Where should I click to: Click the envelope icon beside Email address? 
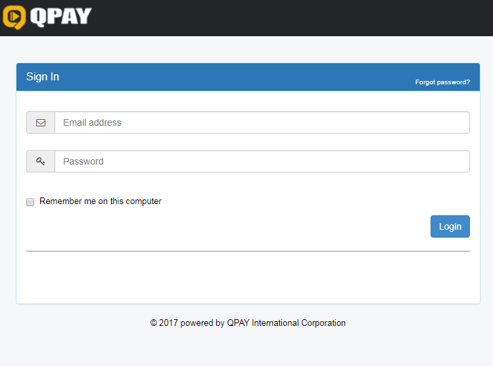click(x=41, y=122)
